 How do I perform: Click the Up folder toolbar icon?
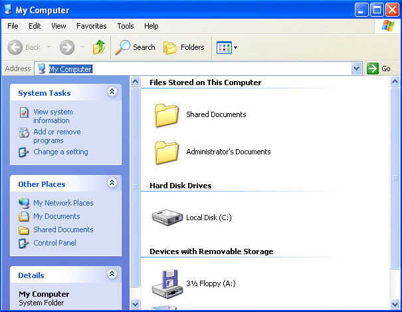[99, 47]
